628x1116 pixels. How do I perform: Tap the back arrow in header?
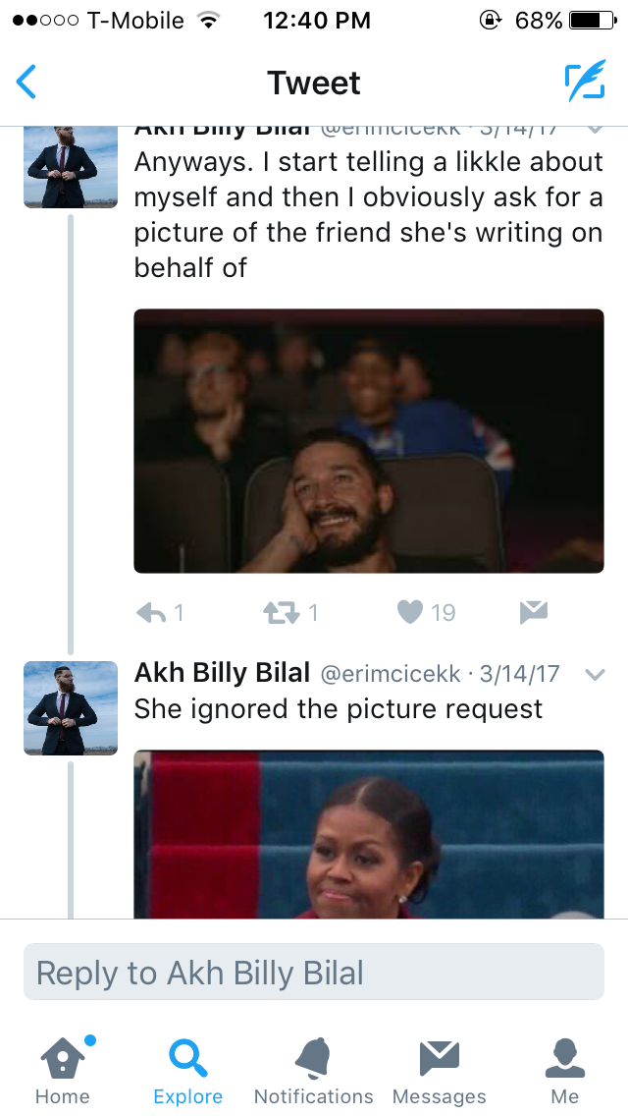[x=26, y=82]
